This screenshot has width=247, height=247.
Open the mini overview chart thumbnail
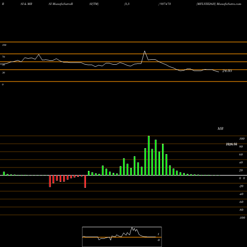tap(122, 237)
